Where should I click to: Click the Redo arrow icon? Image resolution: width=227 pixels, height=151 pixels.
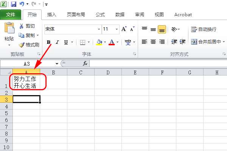(34, 4)
